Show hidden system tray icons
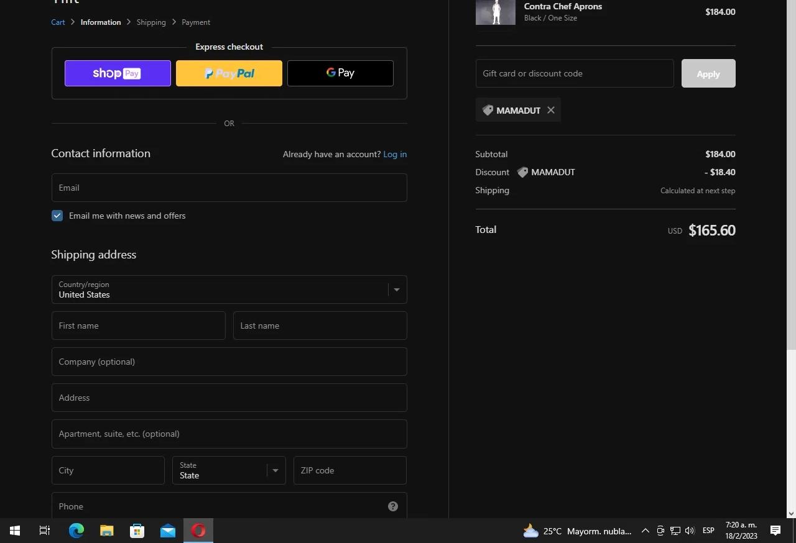Screen dimensions: 796x543 tap(645, 531)
